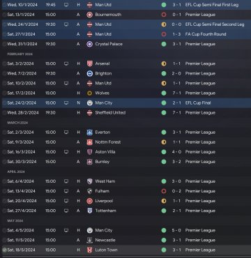Click the TV icon on EFL Cup Final row
The width and height of the screenshot is (251, 258).
point(66,103)
